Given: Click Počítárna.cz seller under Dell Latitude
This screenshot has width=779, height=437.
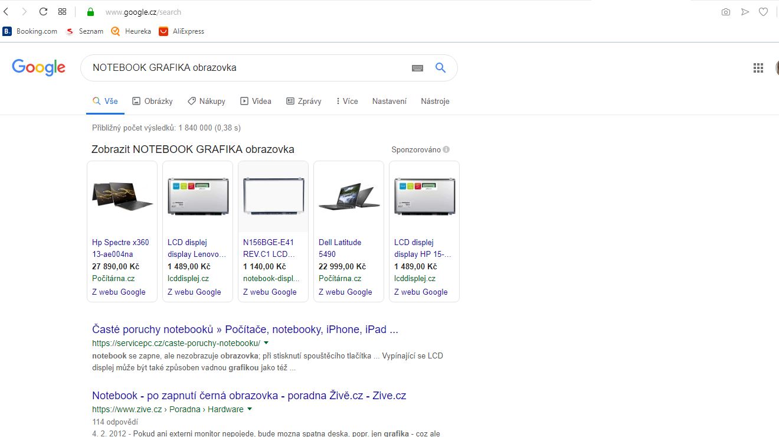Looking at the screenshot, I should pyautogui.click(x=340, y=278).
